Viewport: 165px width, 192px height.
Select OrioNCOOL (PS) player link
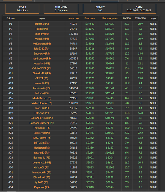coord(42,69)
